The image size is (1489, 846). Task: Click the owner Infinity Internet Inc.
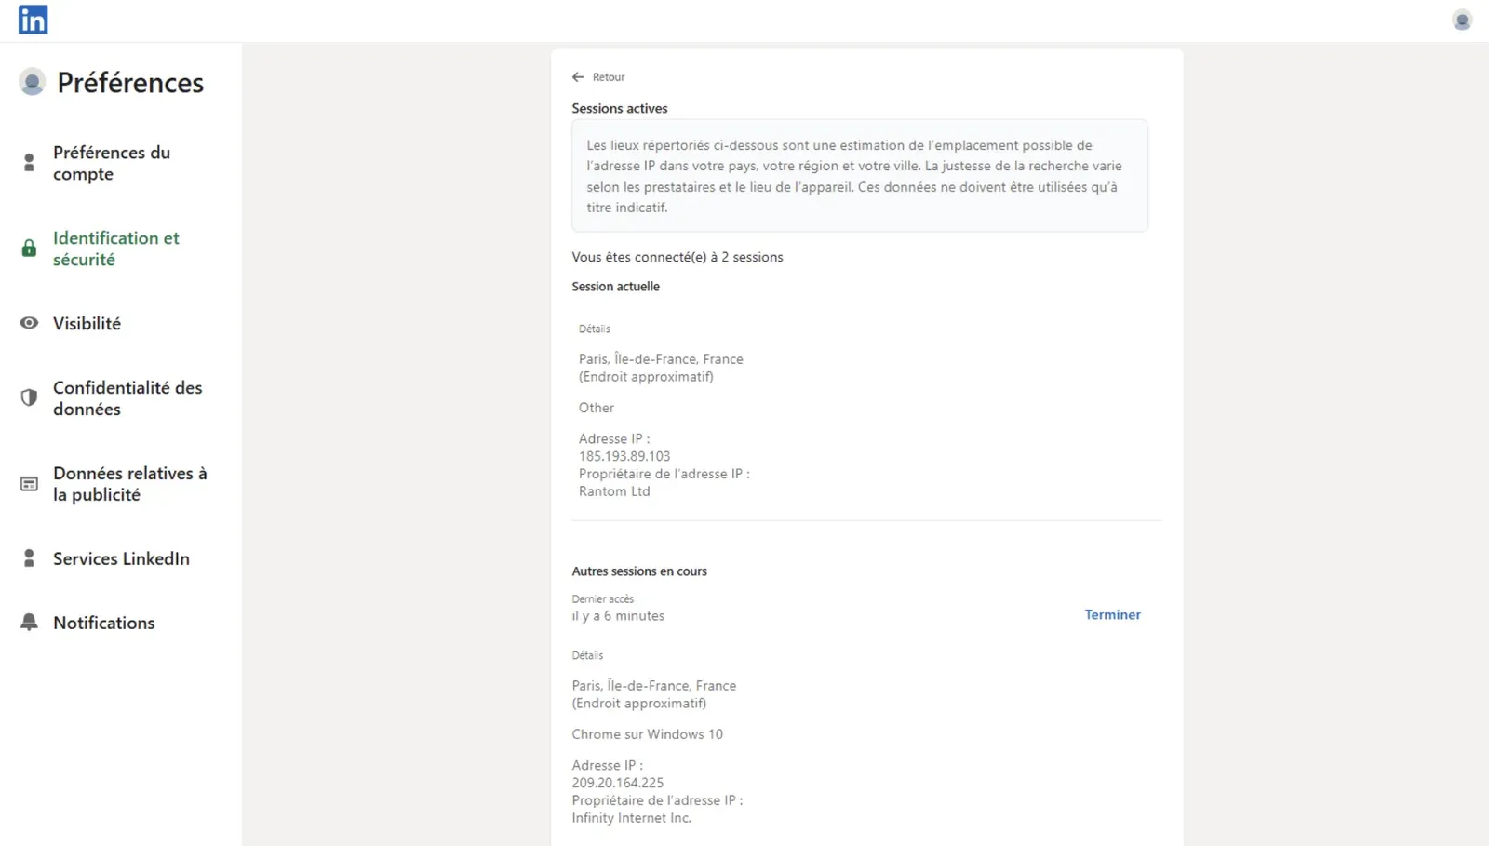[631, 818]
